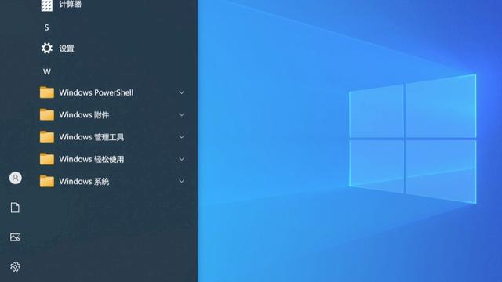Image resolution: width=502 pixels, height=282 pixels.
Task: Open the Calculator app icon
Action: [47, 5]
